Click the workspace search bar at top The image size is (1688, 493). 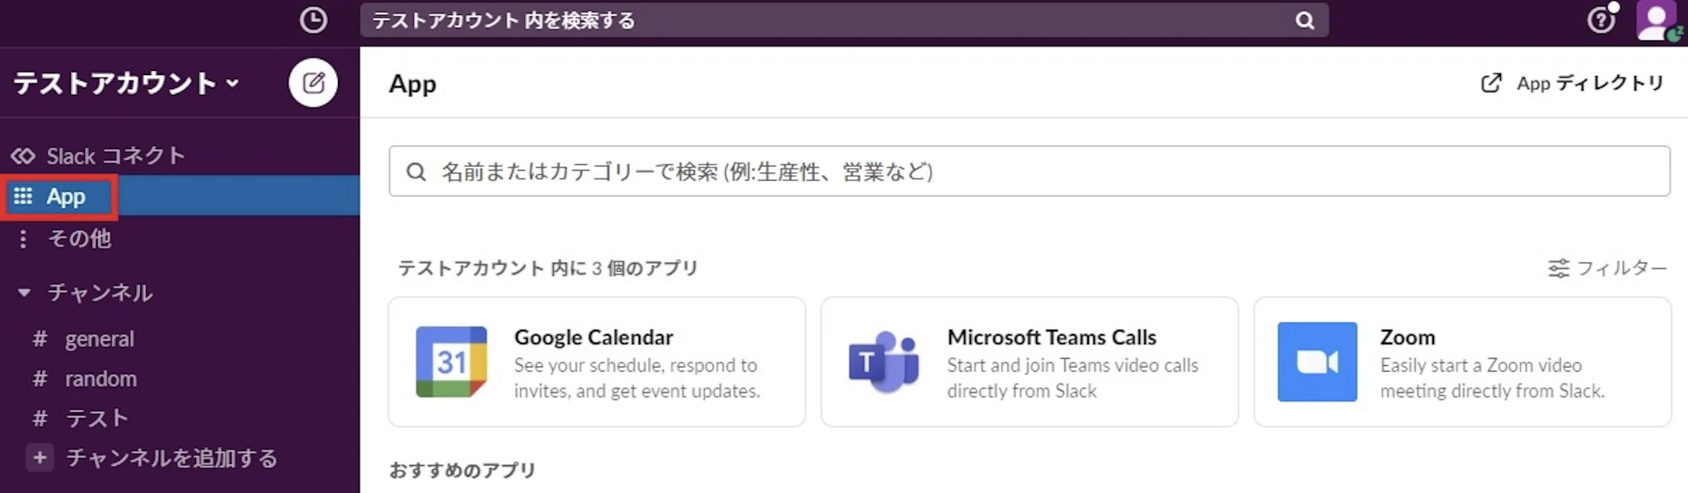(824, 21)
